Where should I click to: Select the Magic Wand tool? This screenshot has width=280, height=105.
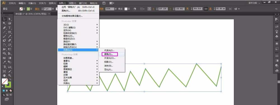[x=4, y=24]
